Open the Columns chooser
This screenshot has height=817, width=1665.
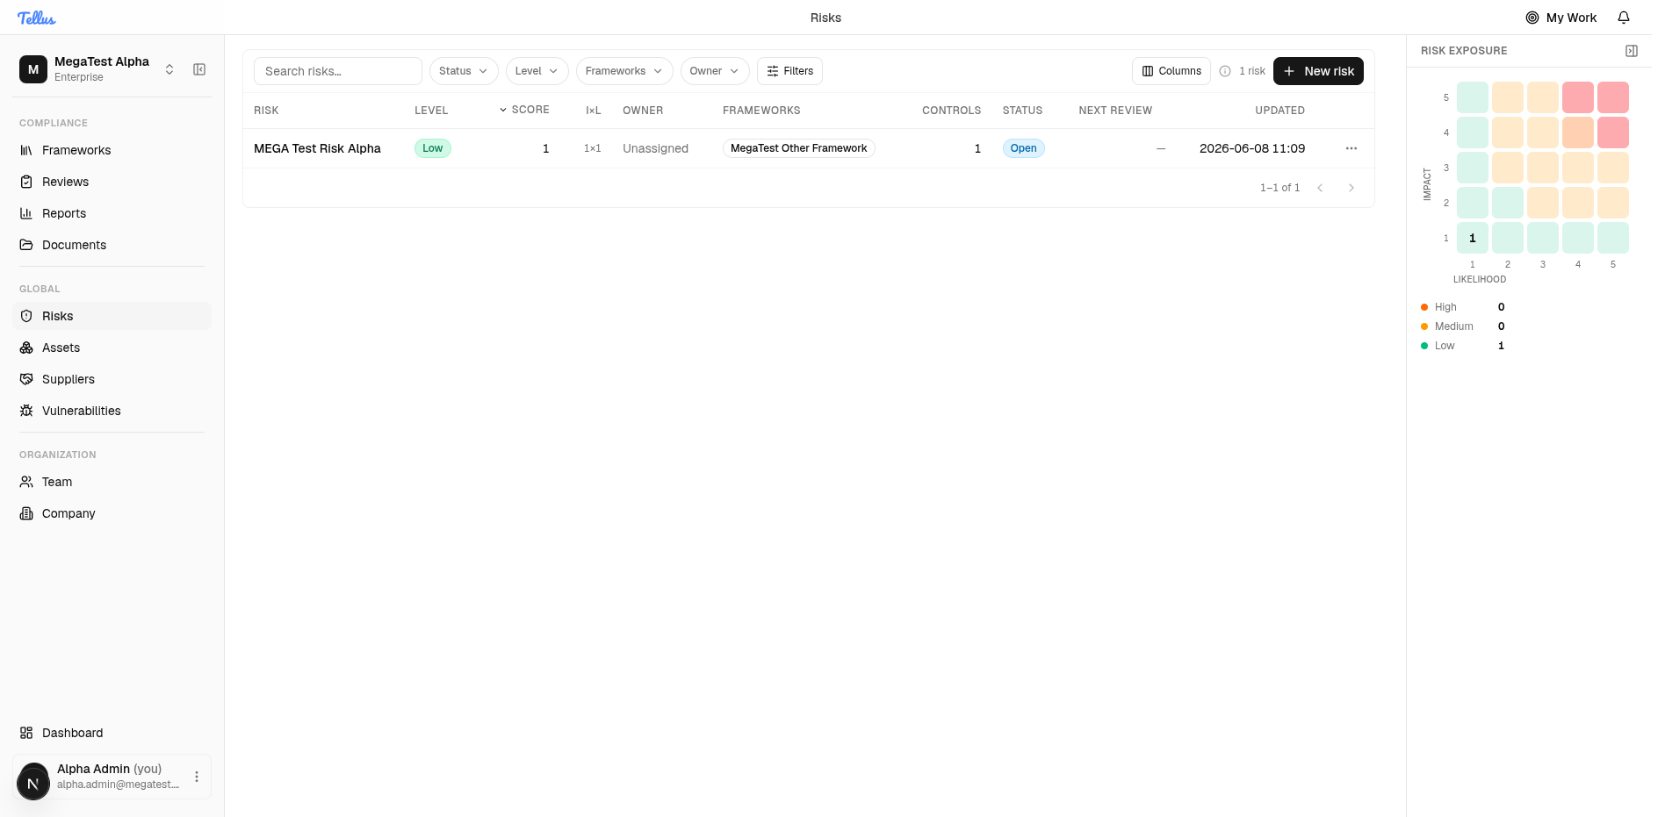1171,71
